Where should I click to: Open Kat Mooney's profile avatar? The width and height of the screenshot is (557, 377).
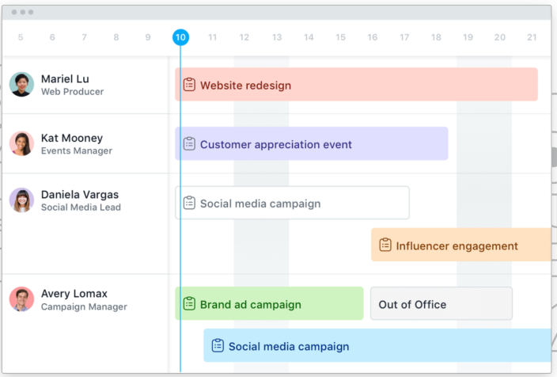(21, 143)
